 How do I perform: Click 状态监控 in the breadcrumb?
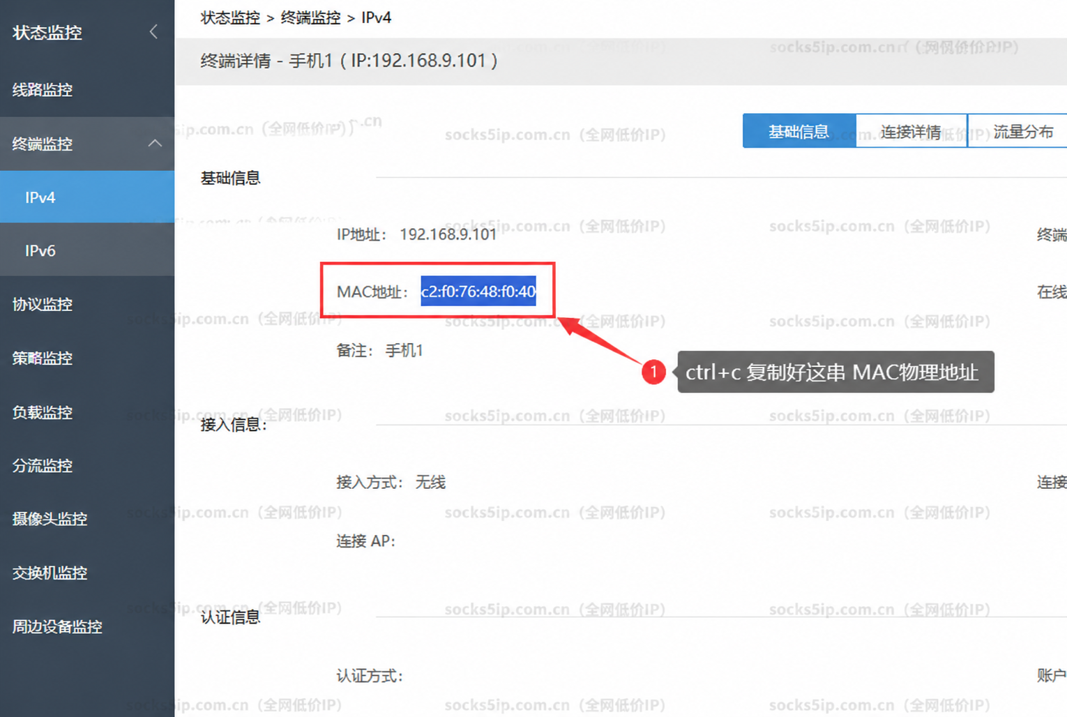click(230, 17)
